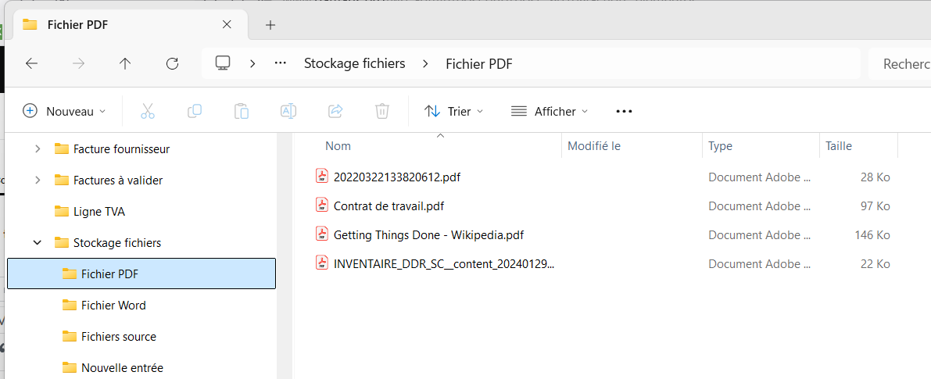Screen dimensions: 931x379
Task: Click the Share icon in toolbar
Action: click(335, 111)
